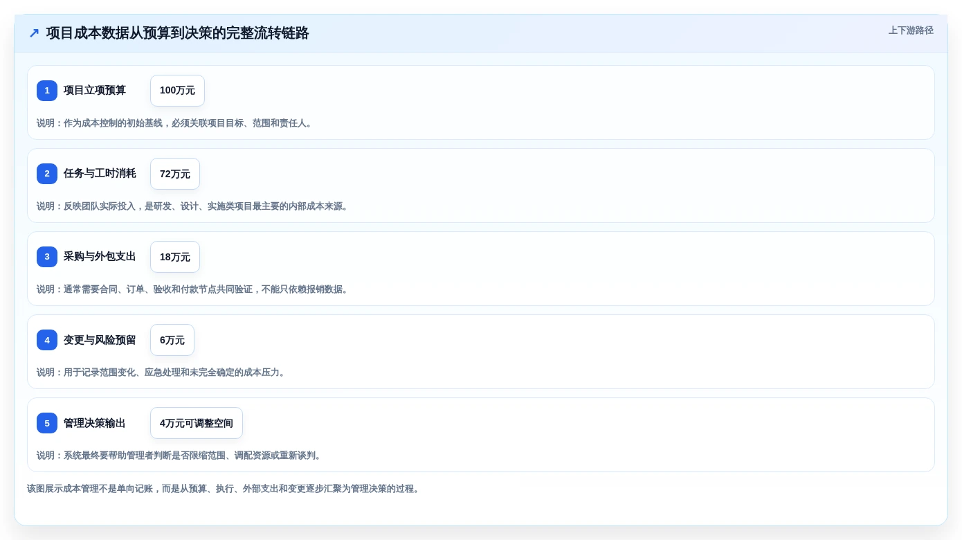Viewport: 962px width, 540px height.
Task: Click the 72万元 value chip
Action: (175, 174)
